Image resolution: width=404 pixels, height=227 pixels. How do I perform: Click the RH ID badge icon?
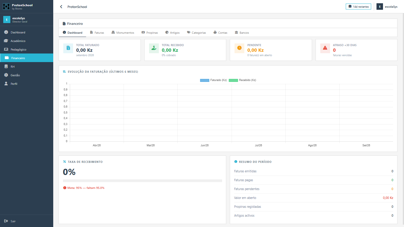click(x=6, y=67)
